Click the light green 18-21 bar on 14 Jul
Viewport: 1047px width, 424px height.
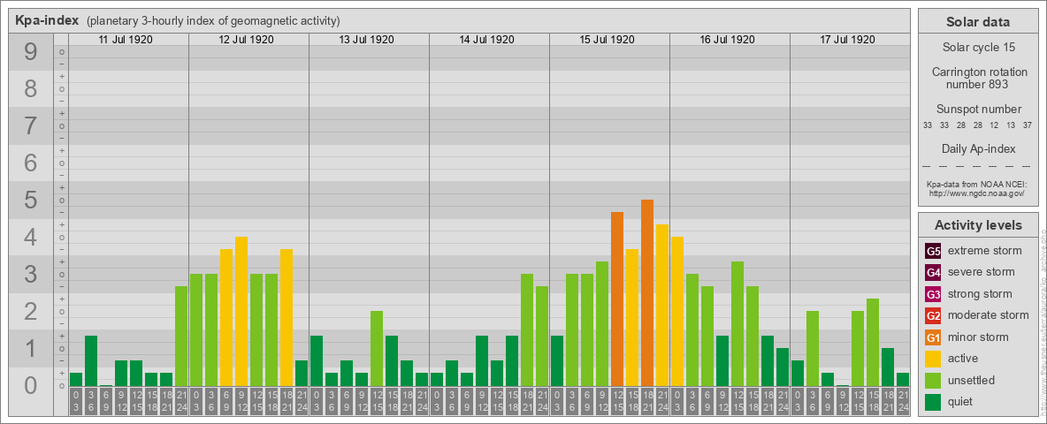527,330
